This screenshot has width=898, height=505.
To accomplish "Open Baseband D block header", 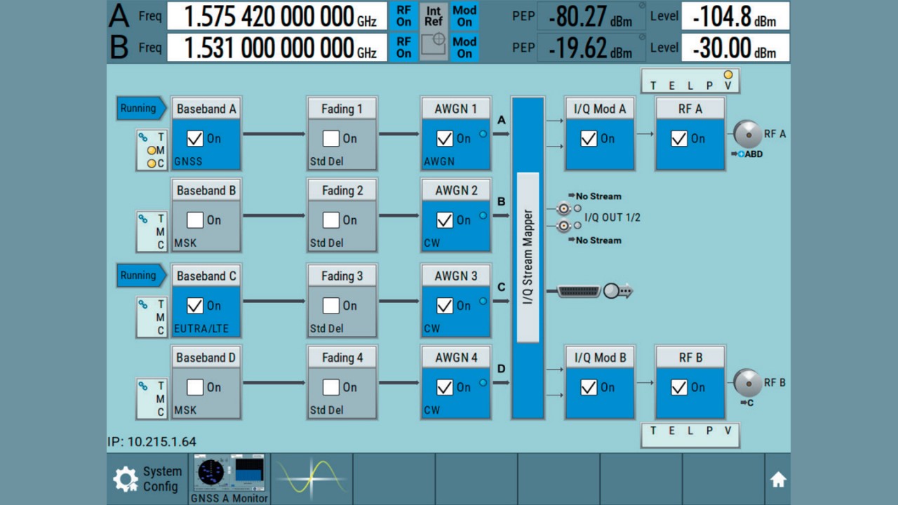I will pyautogui.click(x=206, y=357).
